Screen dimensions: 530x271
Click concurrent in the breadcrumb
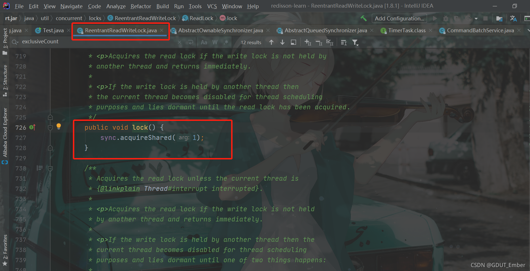[69, 18]
